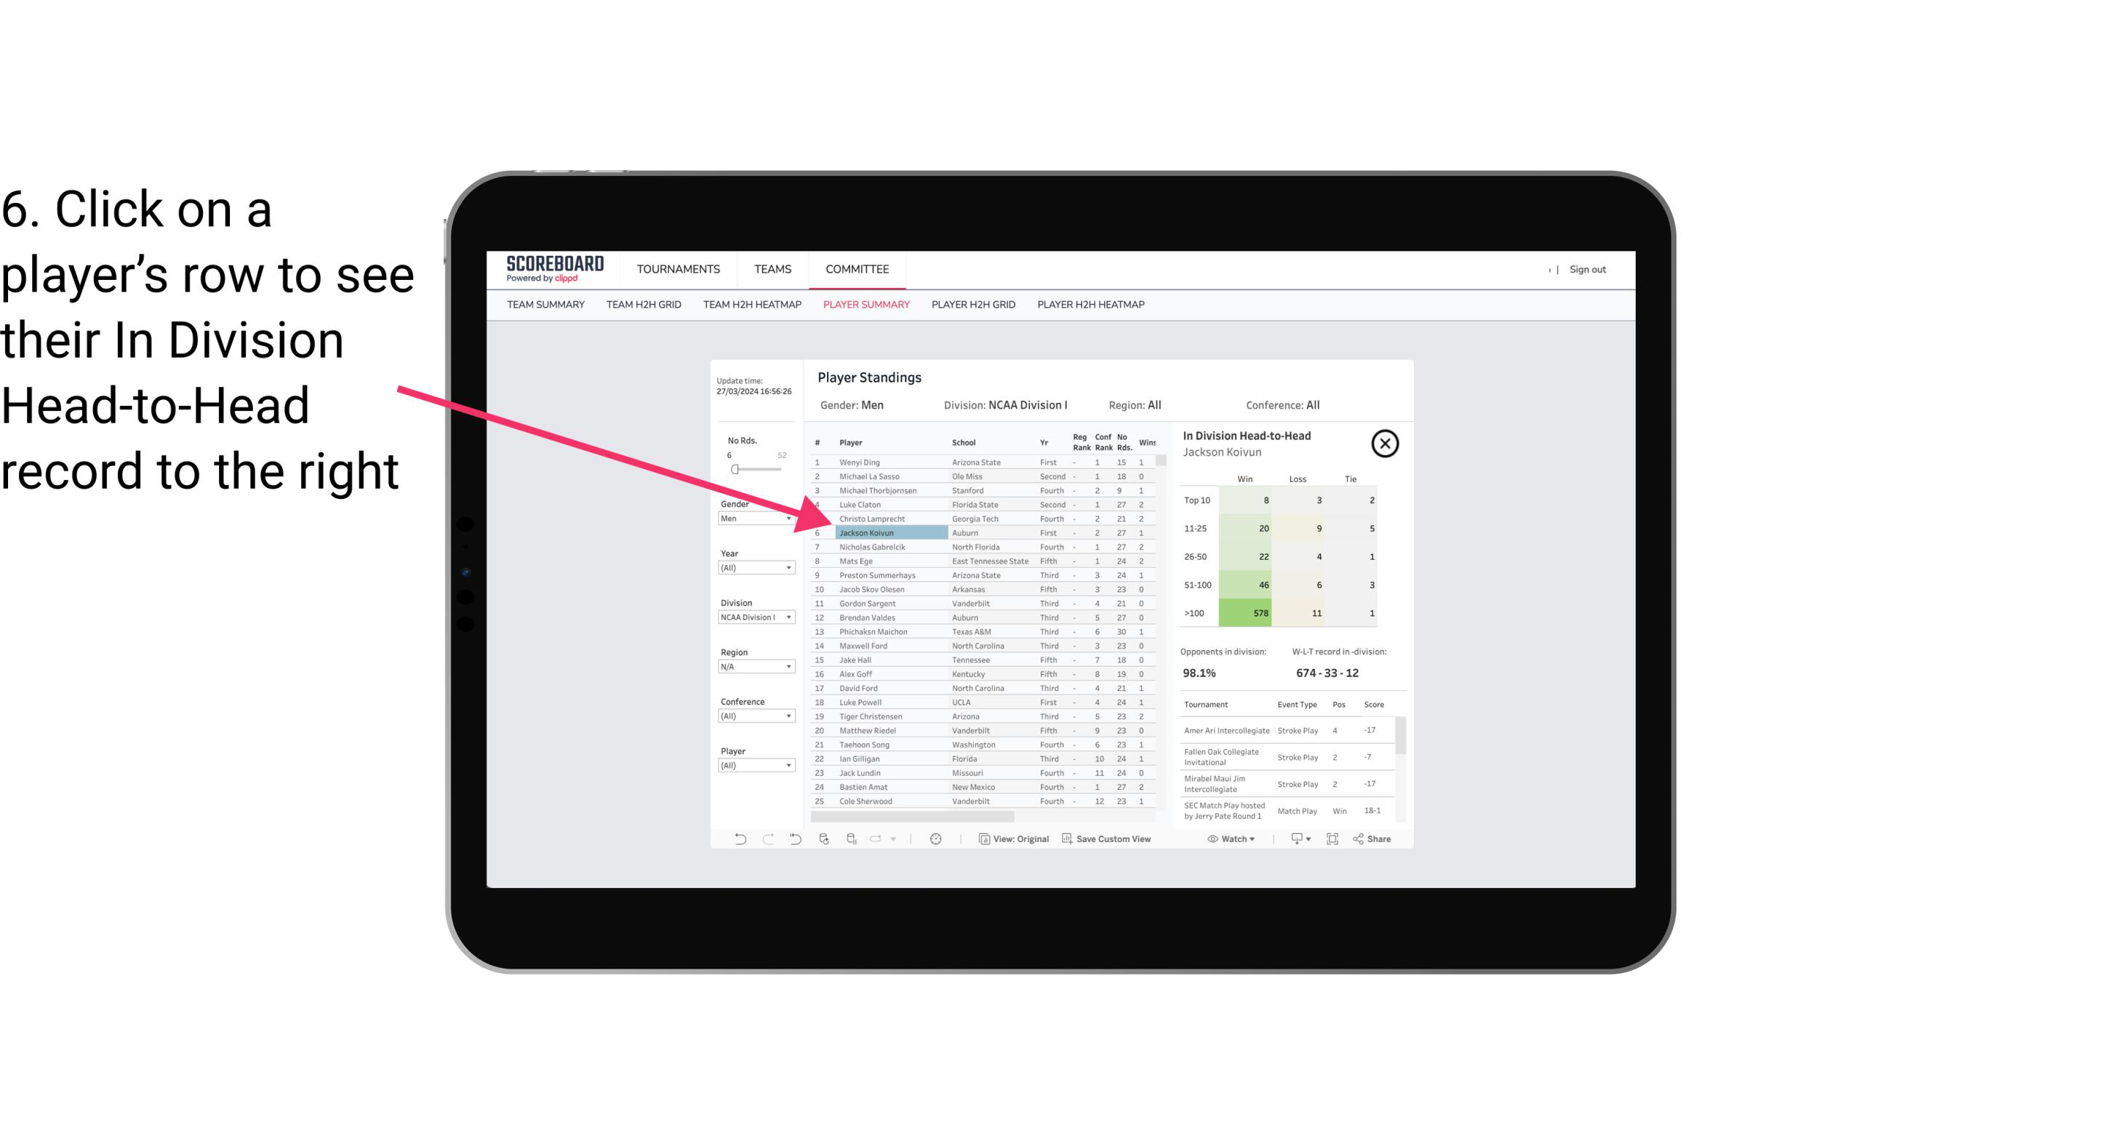
Task: Drag the No Rounds range slider
Action: point(733,470)
